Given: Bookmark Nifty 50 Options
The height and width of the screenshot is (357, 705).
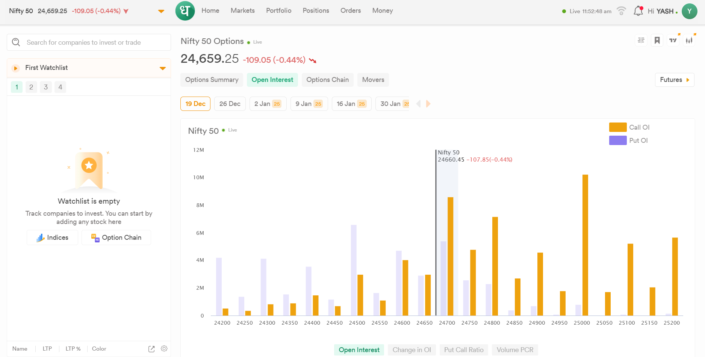Looking at the screenshot, I should (x=657, y=40).
